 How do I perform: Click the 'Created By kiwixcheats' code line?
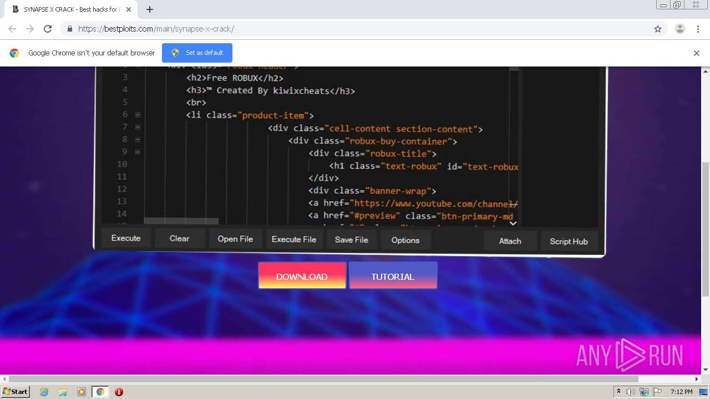(271, 90)
